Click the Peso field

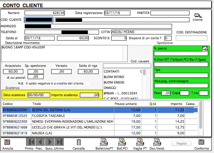point(166,93)
